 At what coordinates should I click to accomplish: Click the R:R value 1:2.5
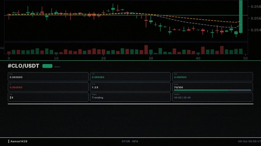click(95, 87)
